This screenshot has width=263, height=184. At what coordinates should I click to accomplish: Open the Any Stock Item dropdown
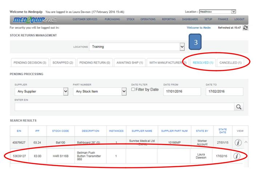(100, 91)
